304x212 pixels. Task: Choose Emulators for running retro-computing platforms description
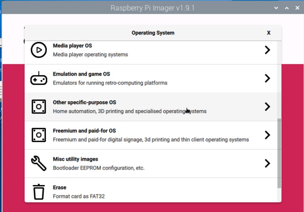pyautogui.click(x=110, y=83)
